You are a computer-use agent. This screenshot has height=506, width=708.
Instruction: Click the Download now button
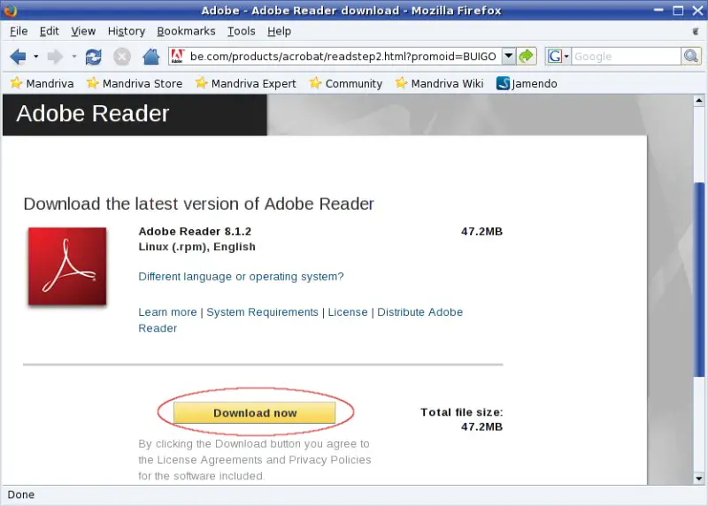(255, 413)
